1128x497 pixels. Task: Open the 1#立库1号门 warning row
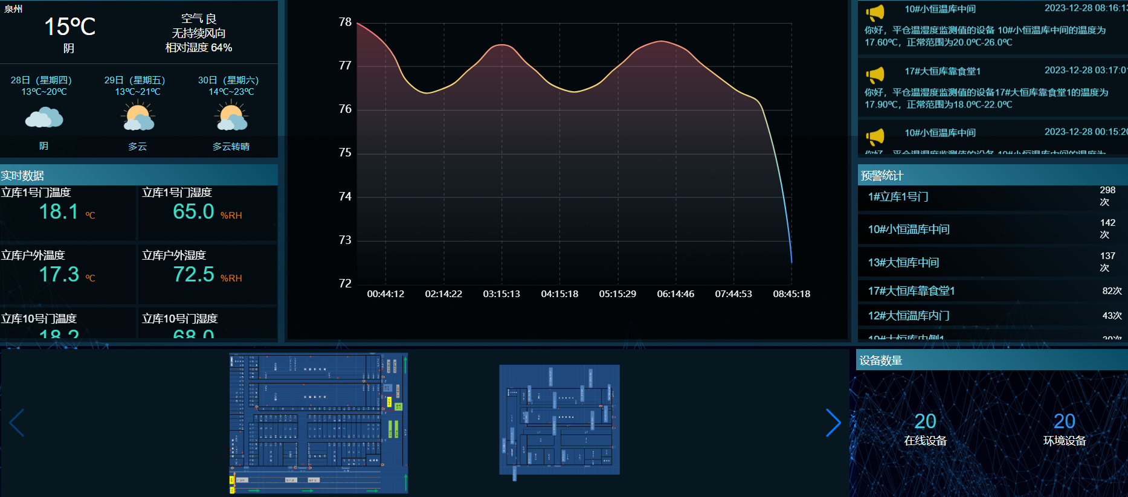pyautogui.click(x=993, y=197)
